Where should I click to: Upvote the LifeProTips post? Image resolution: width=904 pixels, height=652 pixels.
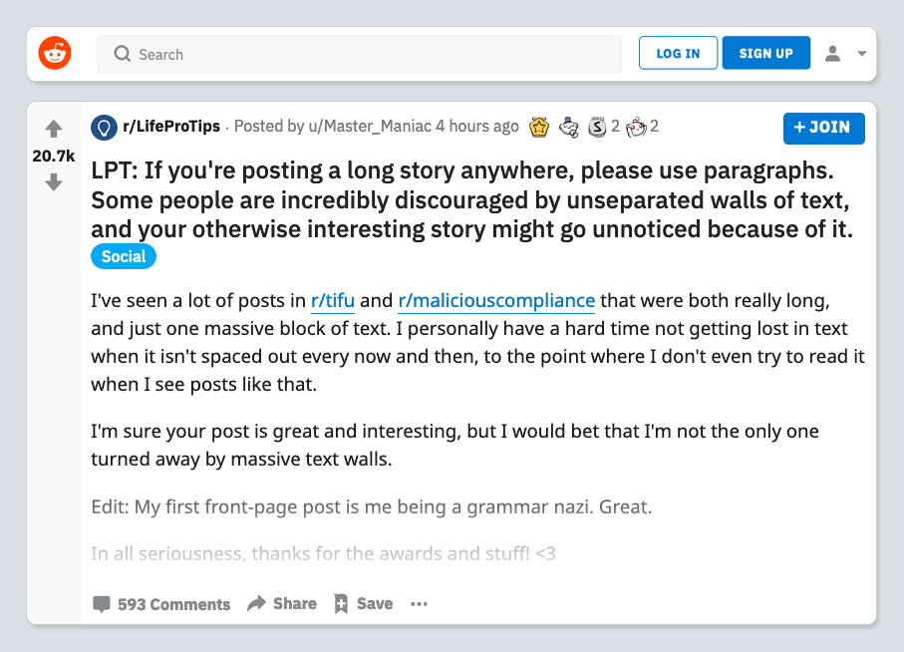54,129
